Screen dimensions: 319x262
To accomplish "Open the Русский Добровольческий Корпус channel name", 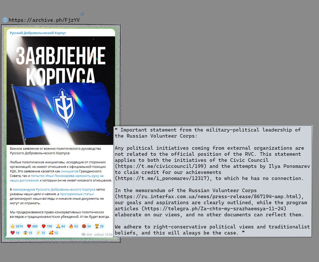I will [38, 33].
